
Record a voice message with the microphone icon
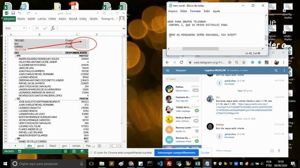(x=279, y=151)
